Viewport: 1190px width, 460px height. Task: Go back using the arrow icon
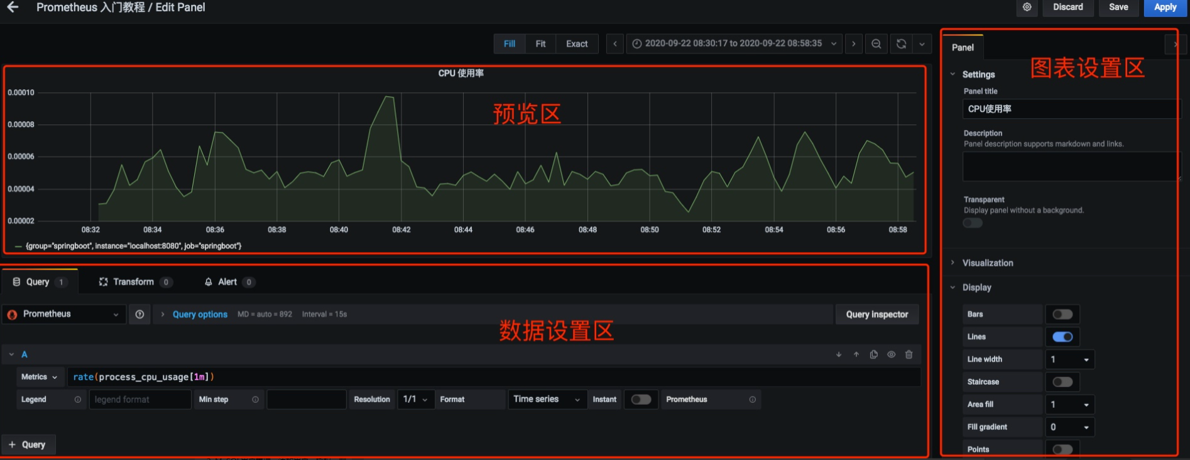[x=13, y=7]
